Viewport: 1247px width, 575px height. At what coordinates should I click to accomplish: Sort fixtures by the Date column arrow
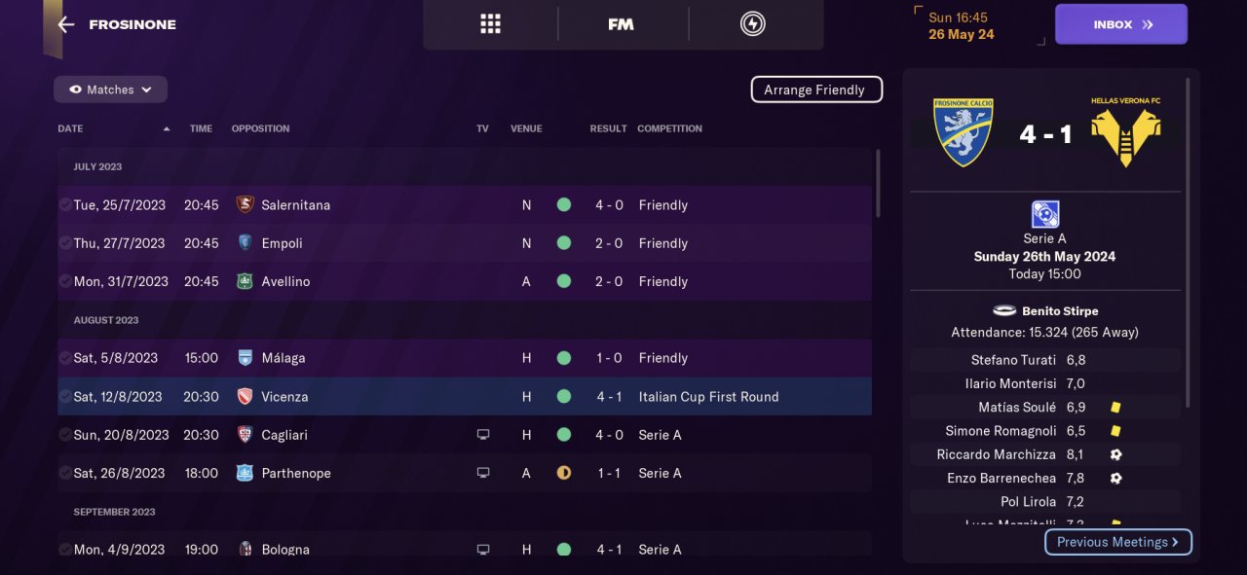click(x=167, y=128)
